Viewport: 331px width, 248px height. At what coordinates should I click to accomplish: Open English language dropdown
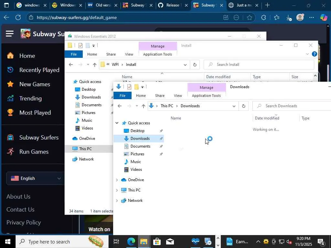pos(35,178)
